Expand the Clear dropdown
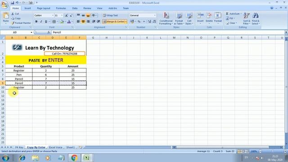This screenshot has width=288, height=162. pos(236,23)
